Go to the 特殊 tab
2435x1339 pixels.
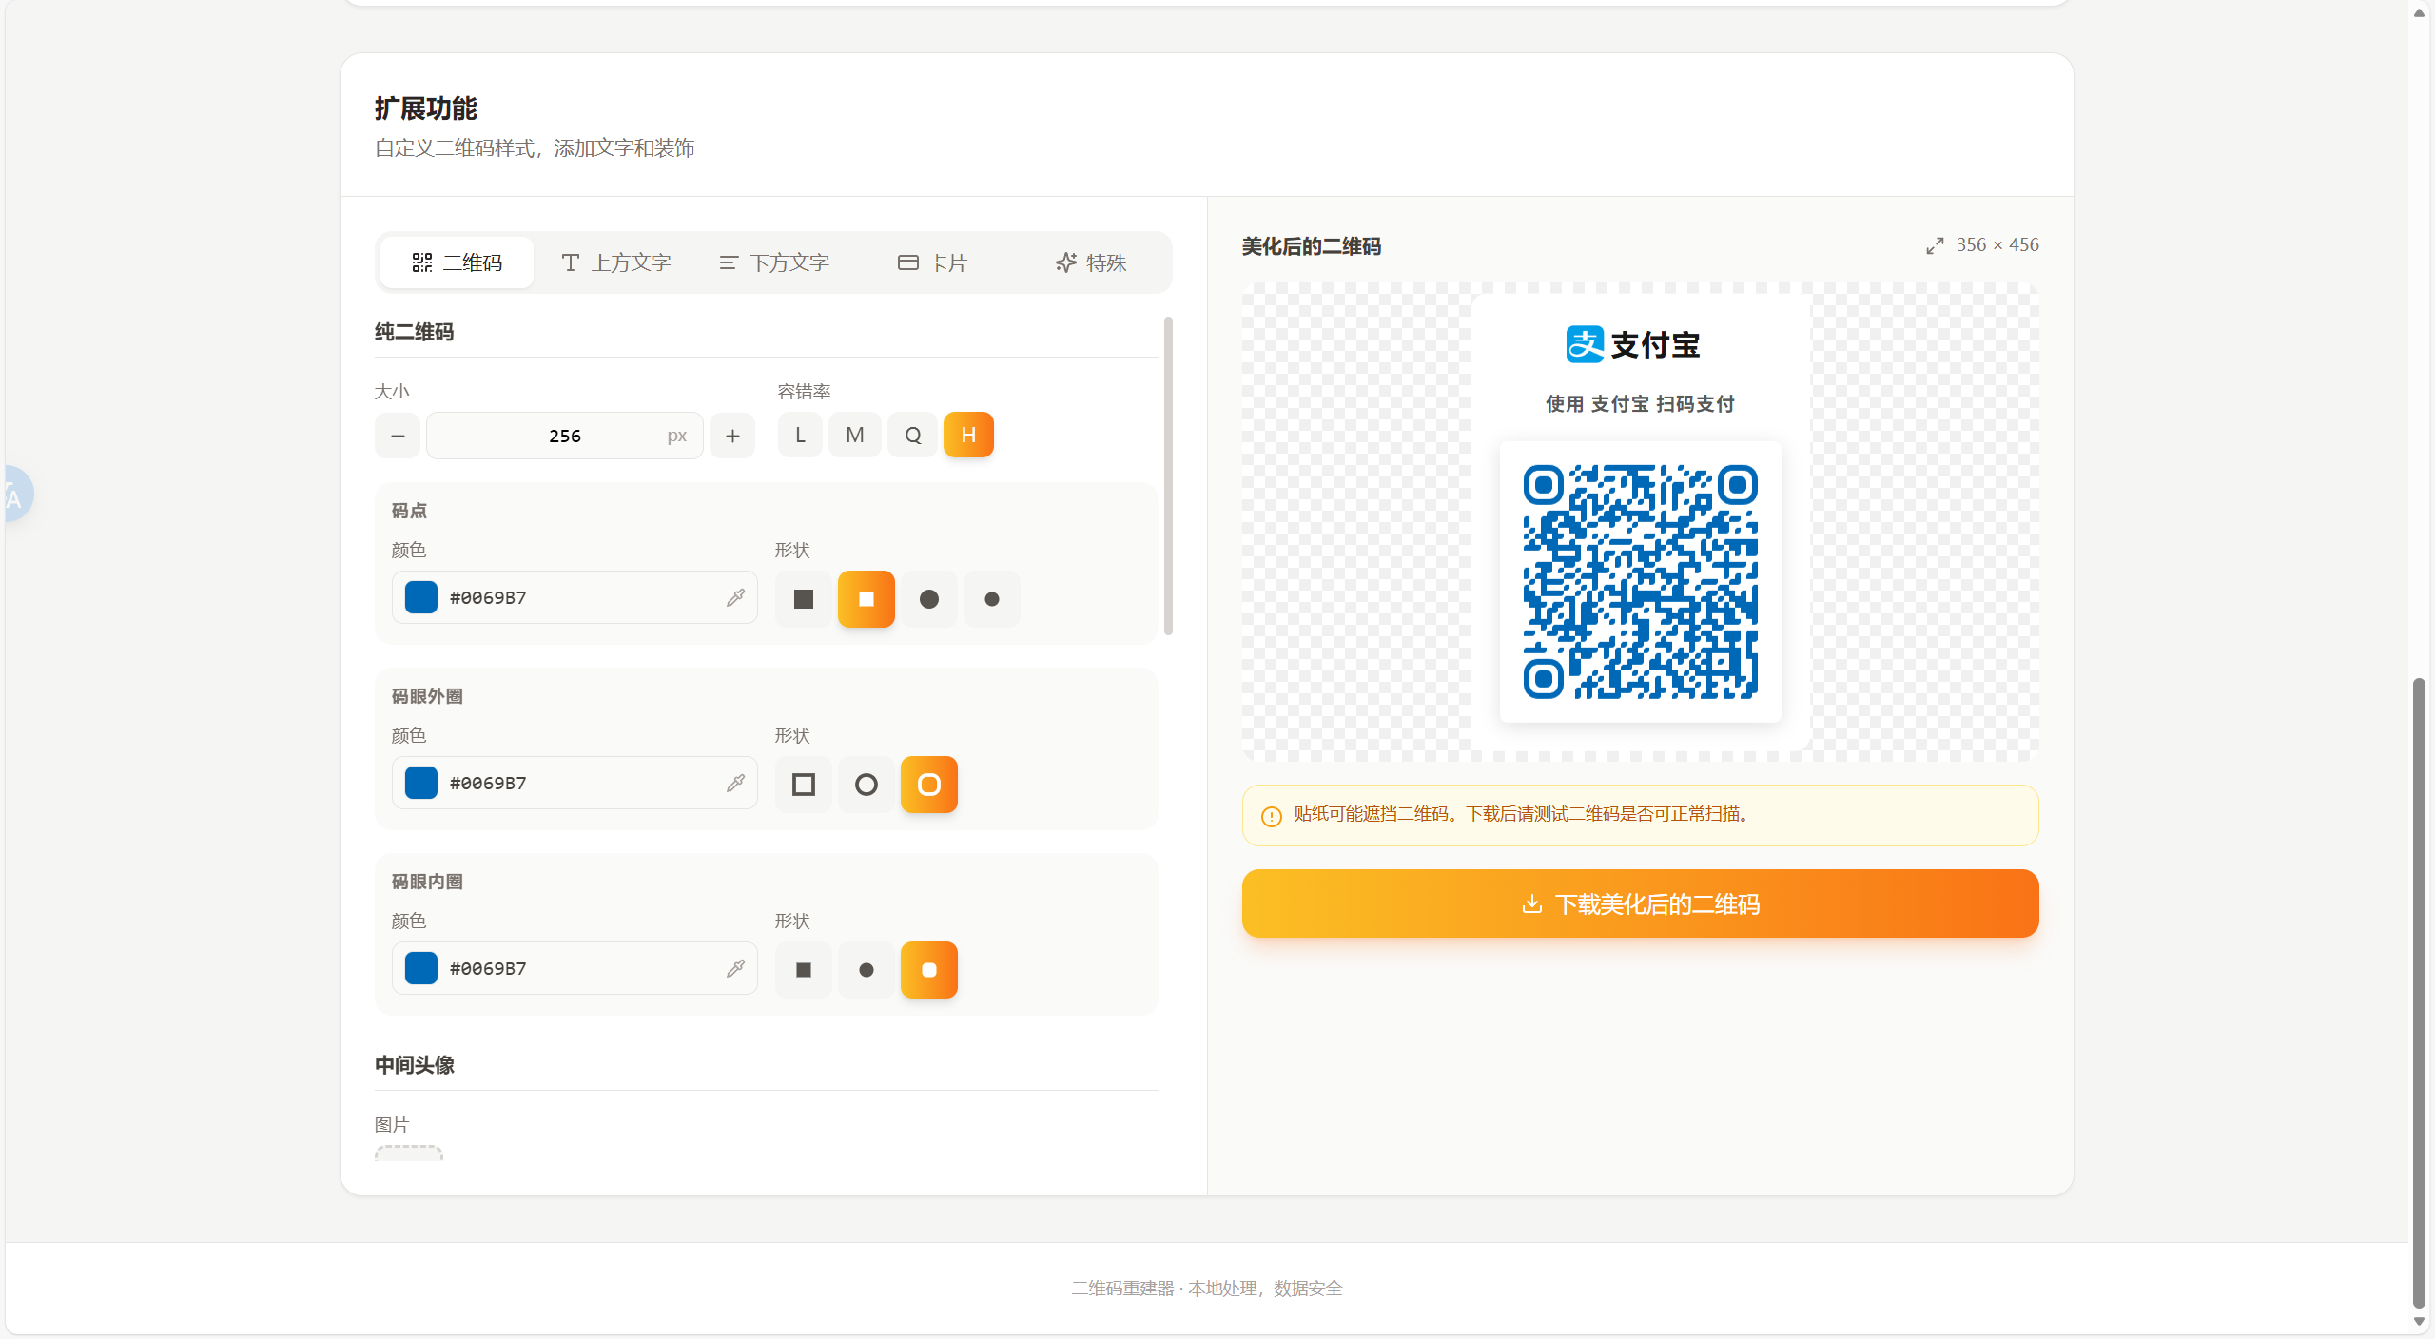click(1090, 262)
